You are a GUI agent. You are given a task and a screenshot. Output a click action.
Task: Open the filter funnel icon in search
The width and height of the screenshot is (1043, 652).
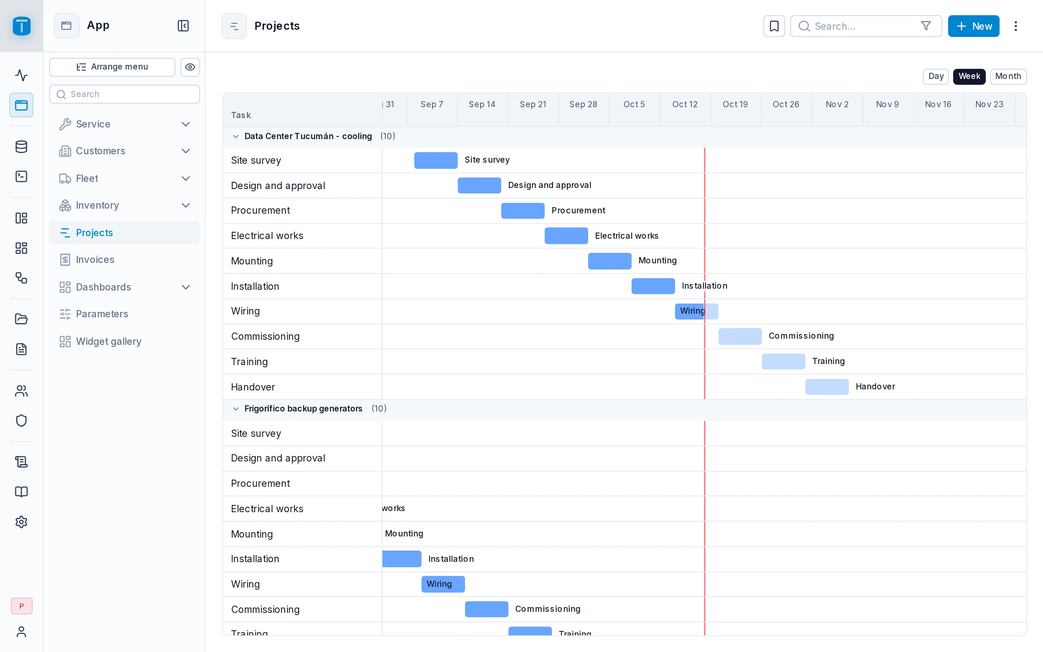tap(926, 26)
